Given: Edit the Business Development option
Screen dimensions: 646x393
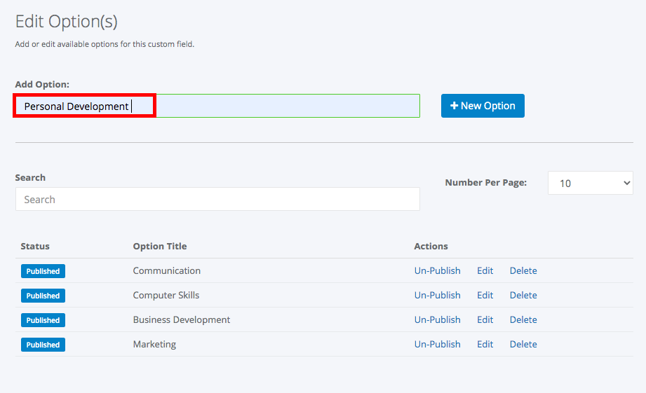Looking at the screenshot, I should pos(485,319).
